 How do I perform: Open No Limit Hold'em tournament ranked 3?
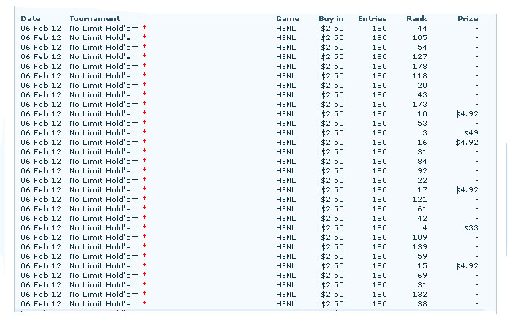tap(104, 132)
